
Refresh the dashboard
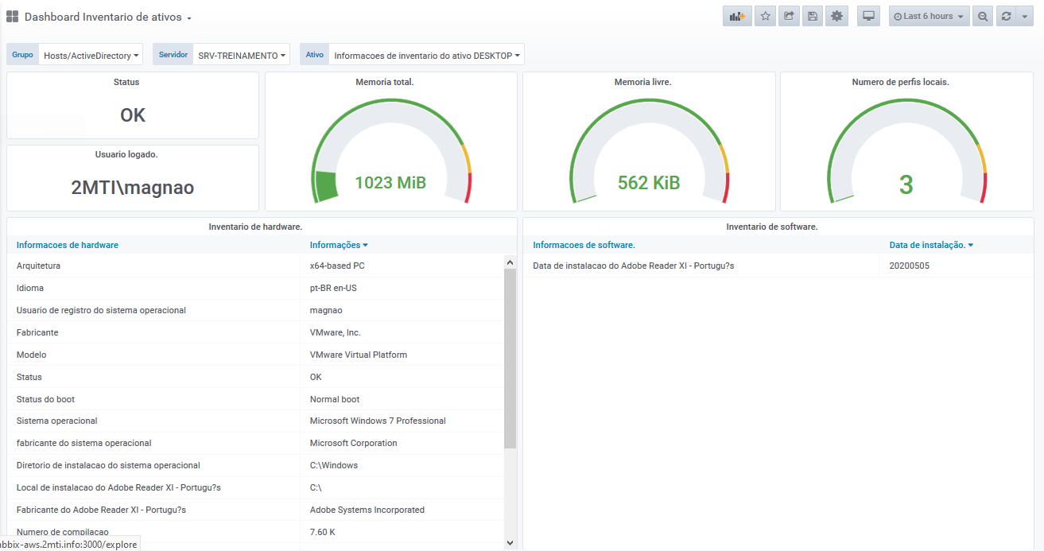click(x=1006, y=16)
